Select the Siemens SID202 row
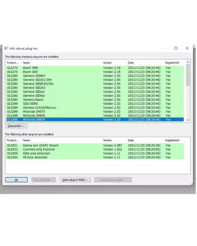This screenshot has width=197, height=246. click(x=95, y=88)
